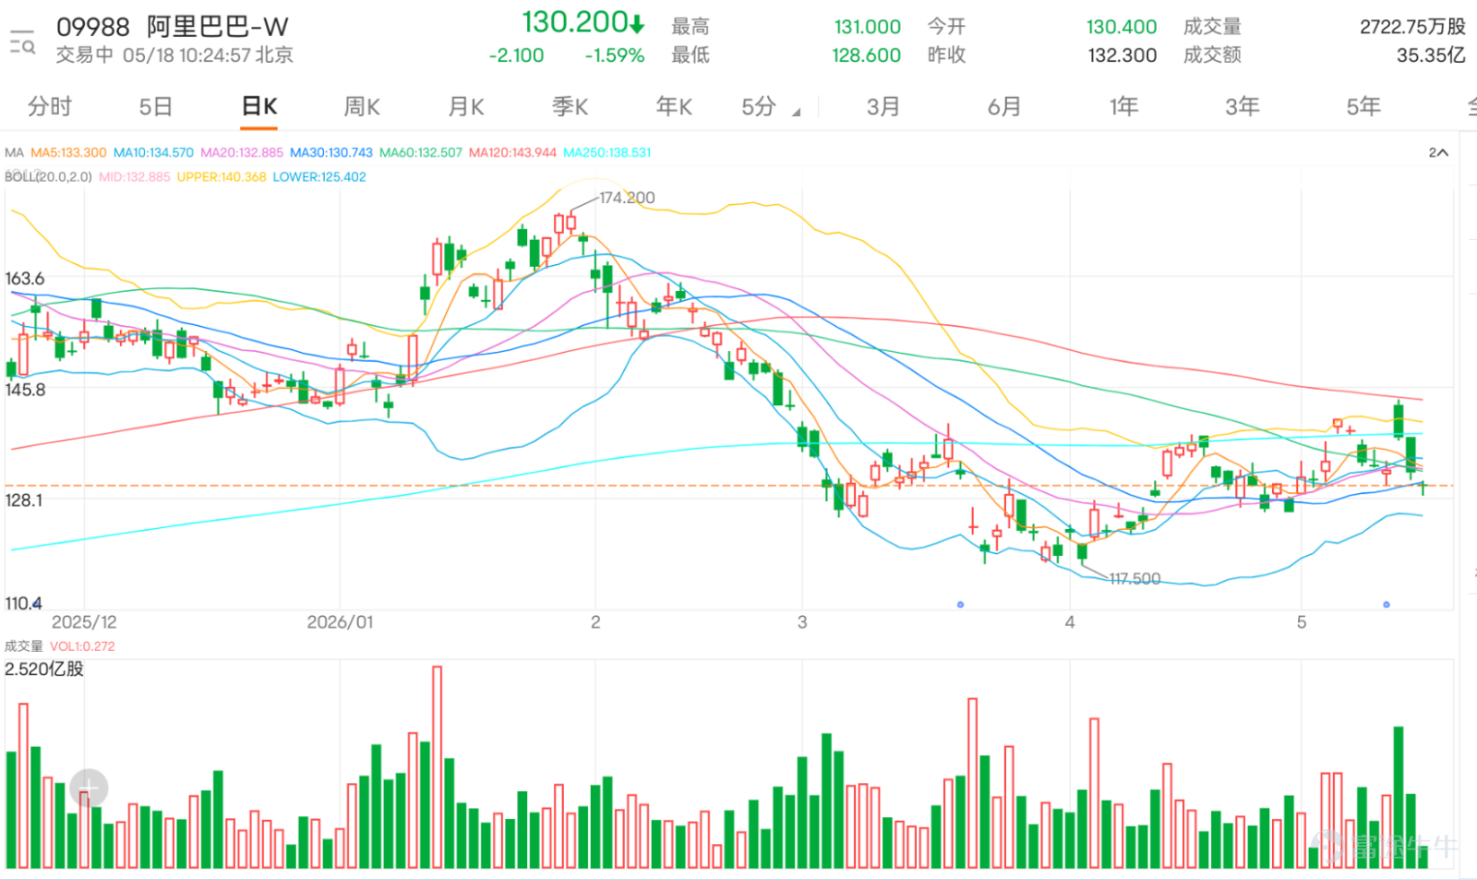Click the change percent -1.59%

tap(615, 55)
